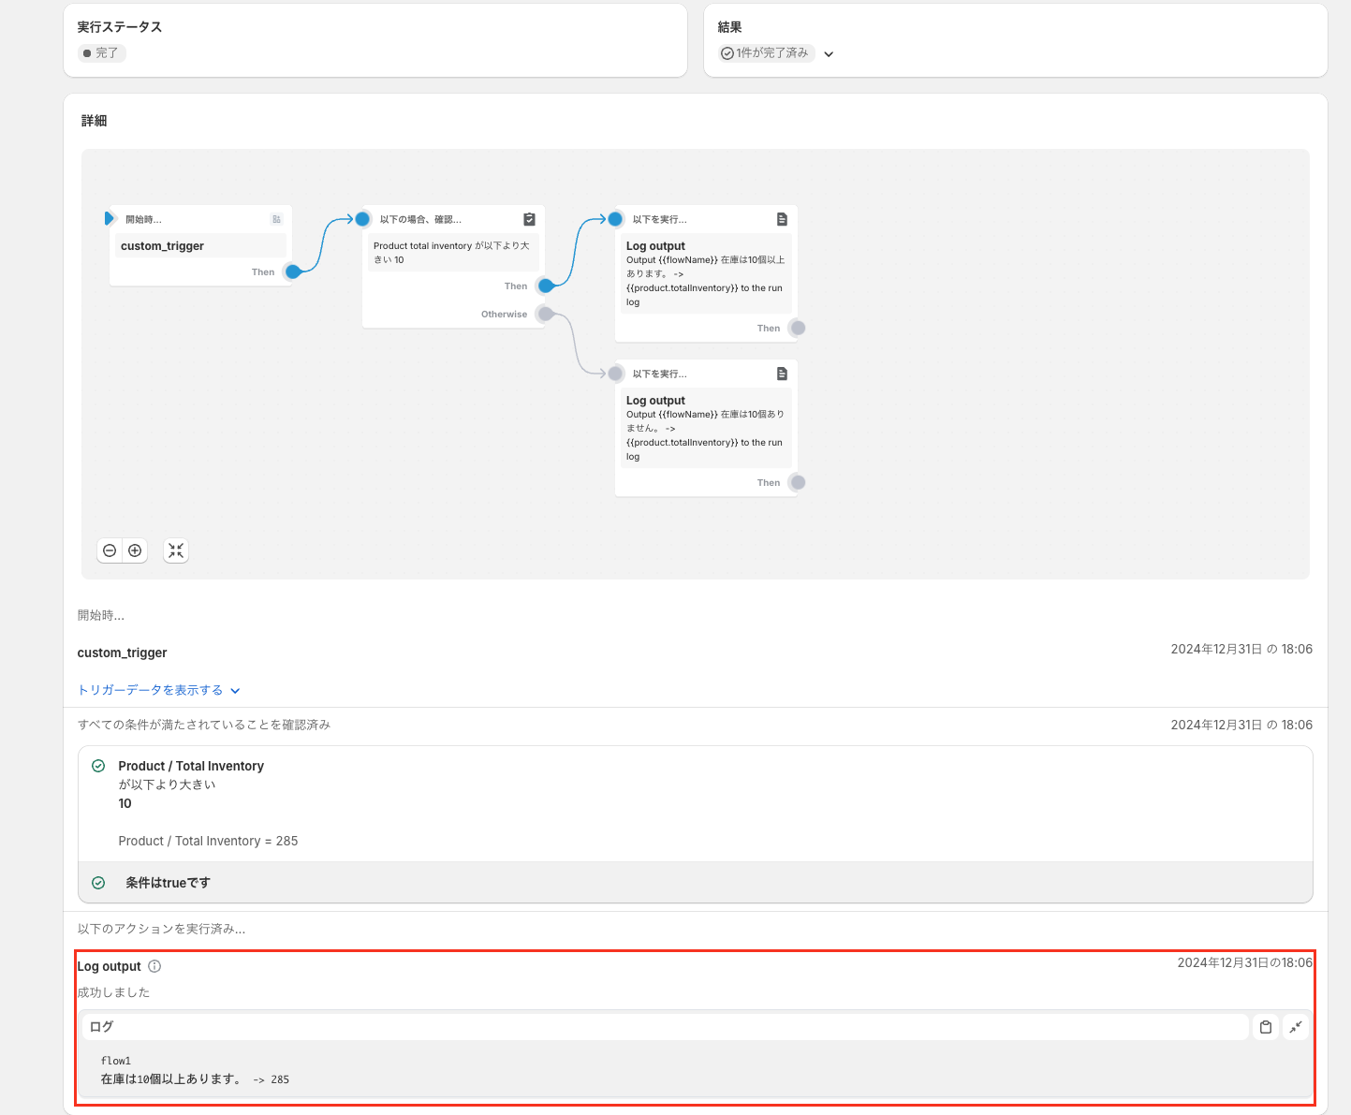The image size is (1351, 1115).
Task: Click the Then connector of the condition node
Action: [546, 286]
